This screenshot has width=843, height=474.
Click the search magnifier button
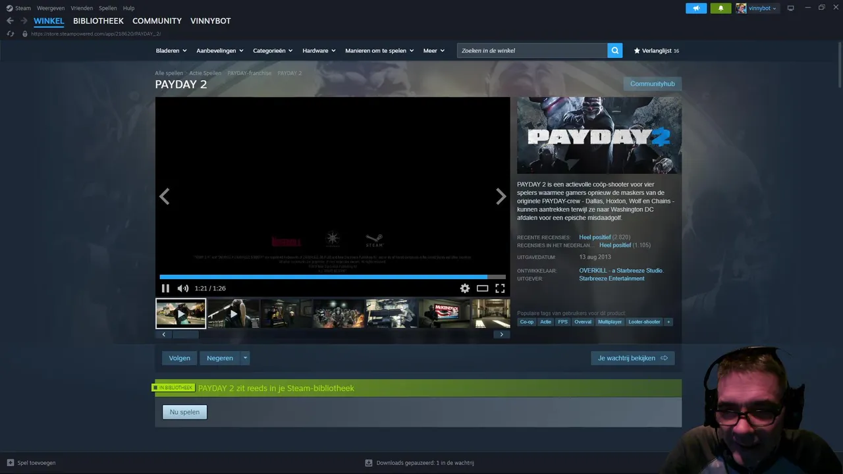(614, 51)
